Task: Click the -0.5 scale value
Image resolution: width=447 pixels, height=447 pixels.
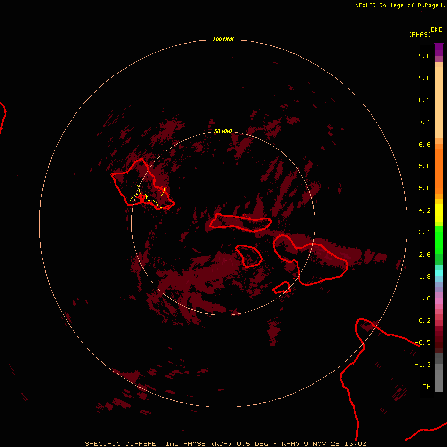Action: (423, 343)
